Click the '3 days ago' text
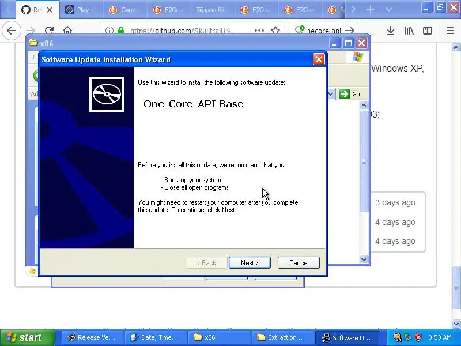 pyautogui.click(x=395, y=202)
